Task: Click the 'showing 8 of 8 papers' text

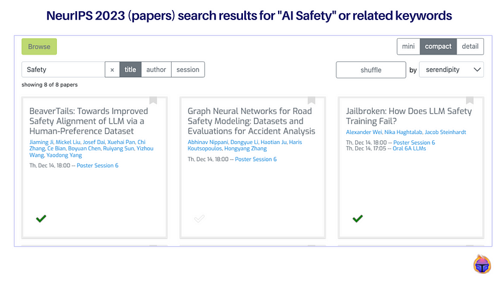Action: click(x=49, y=85)
